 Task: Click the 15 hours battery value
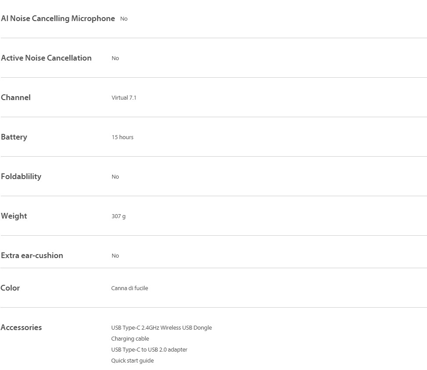pos(122,137)
